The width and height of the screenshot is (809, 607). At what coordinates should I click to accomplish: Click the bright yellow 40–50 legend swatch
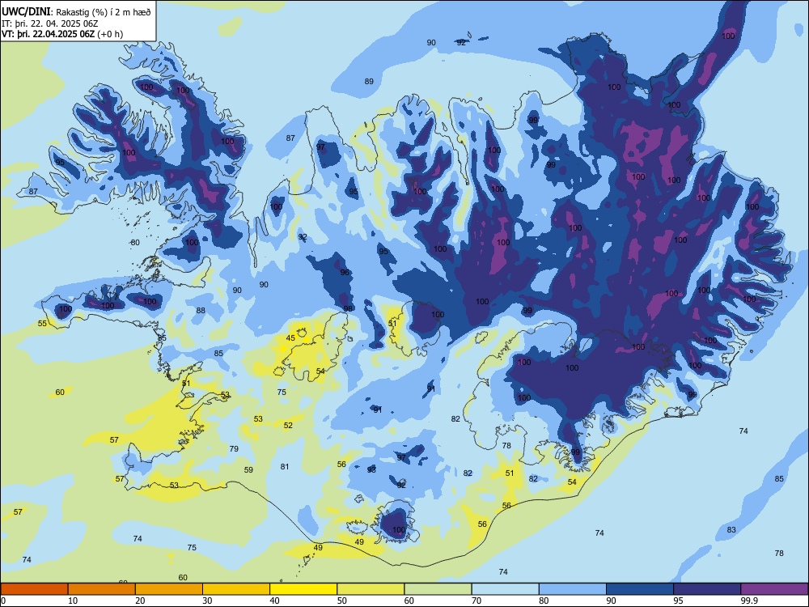coord(303,589)
